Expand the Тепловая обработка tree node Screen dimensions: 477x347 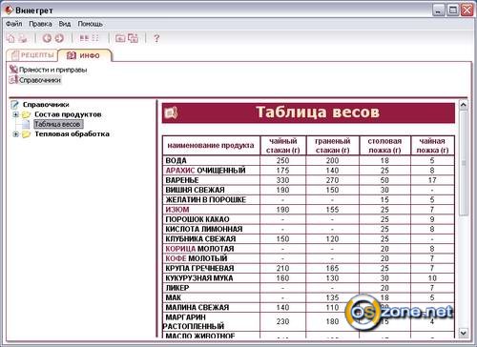coord(15,134)
